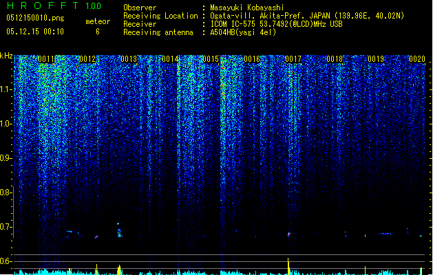Click the 1.1 kHz axis label
This screenshot has width=433, height=275.
pyautogui.click(x=6, y=89)
